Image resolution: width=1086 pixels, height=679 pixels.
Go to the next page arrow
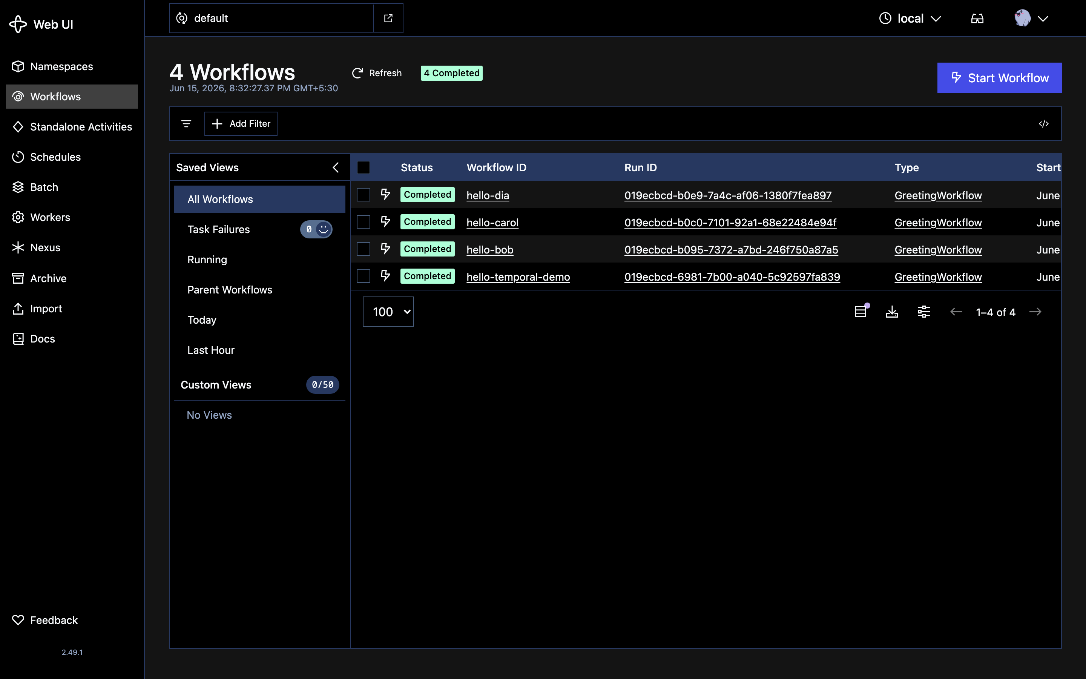[x=1035, y=312]
